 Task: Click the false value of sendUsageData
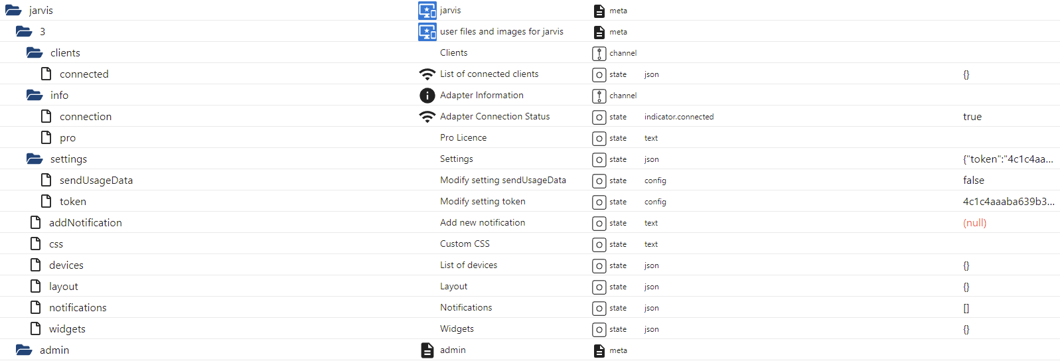point(974,180)
